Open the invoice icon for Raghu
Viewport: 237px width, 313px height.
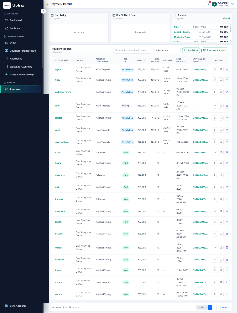click(x=227, y=69)
